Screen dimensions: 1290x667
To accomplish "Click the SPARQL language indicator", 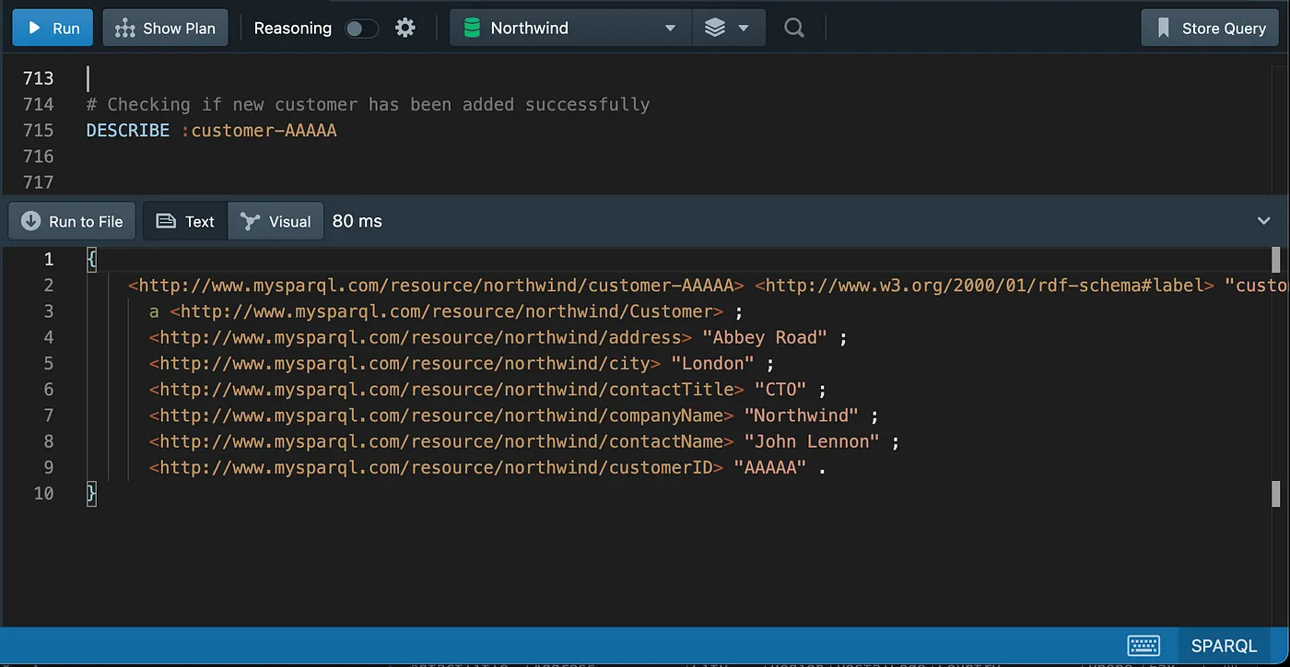I will (x=1224, y=645).
